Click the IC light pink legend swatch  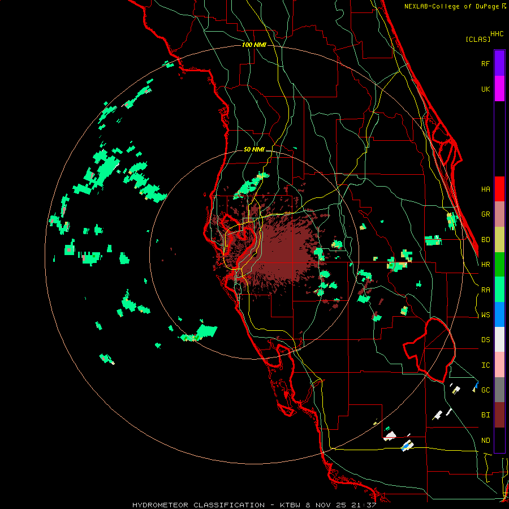tap(499, 365)
